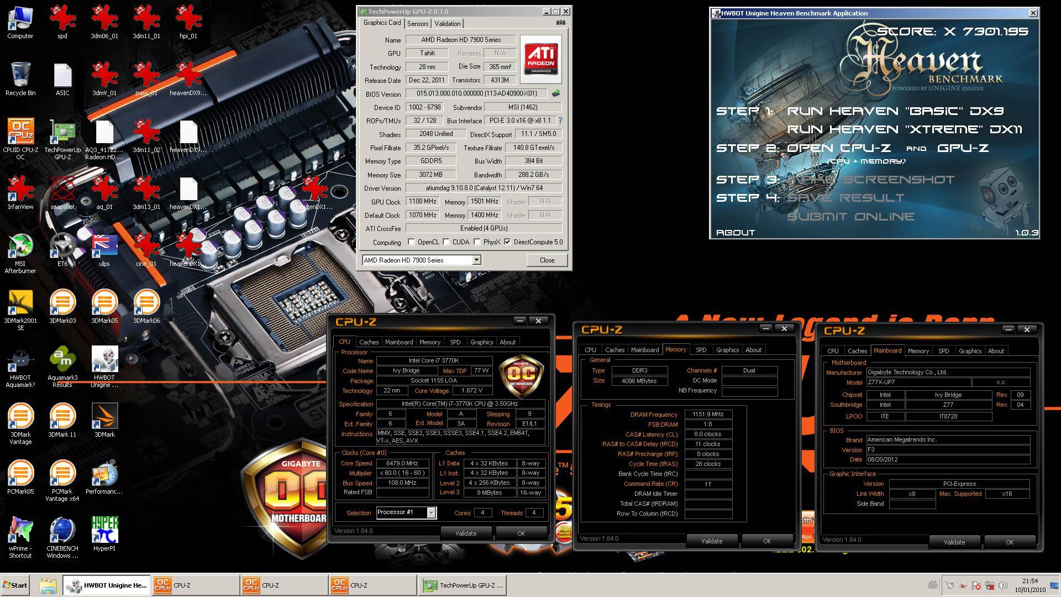Open Caches tab in CPU-Z CPU window
Screen dimensions: 1061x597
click(x=369, y=342)
